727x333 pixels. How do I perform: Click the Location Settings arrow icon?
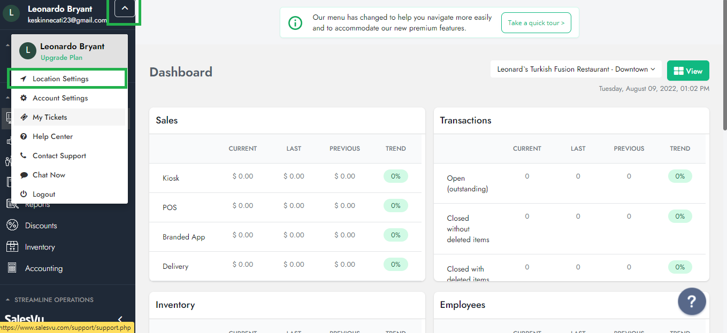[x=24, y=79]
